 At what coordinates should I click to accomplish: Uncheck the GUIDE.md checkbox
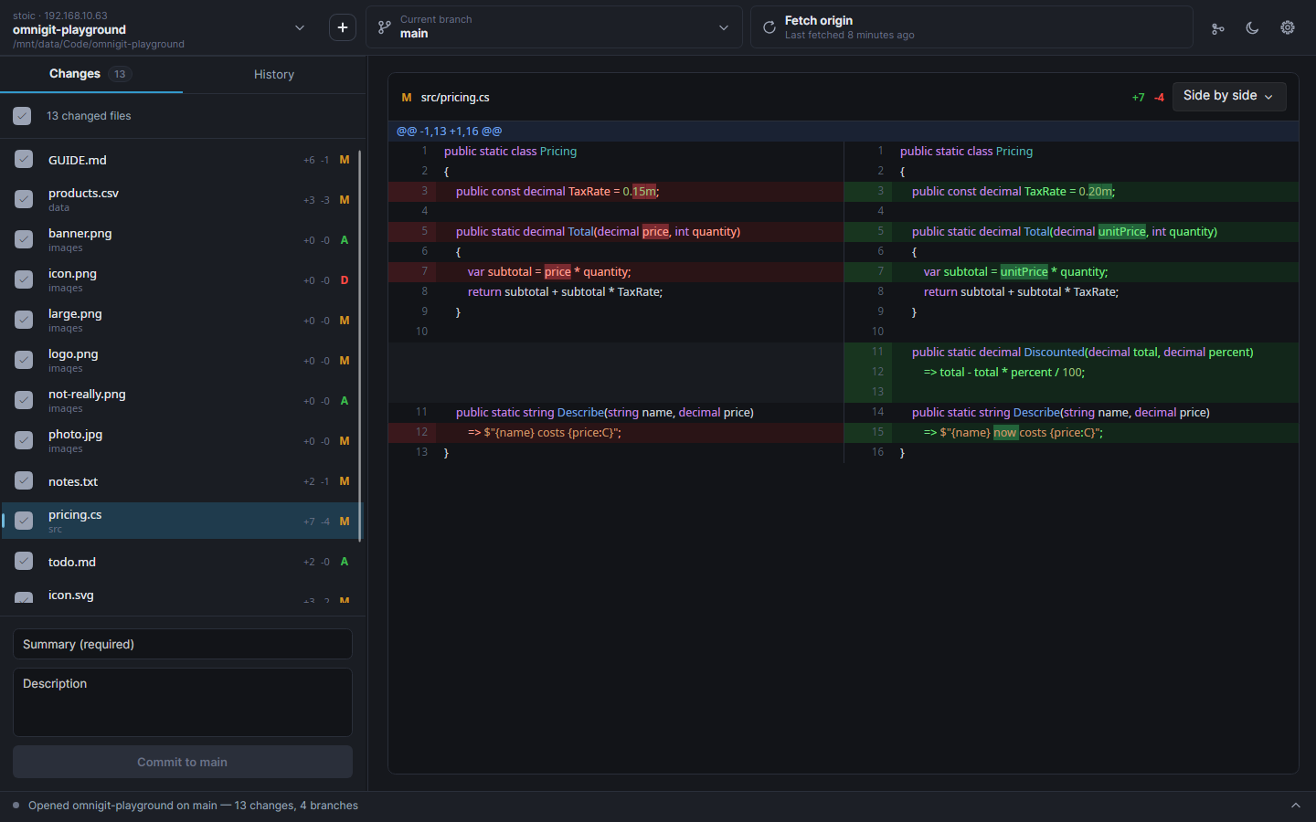pyautogui.click(x=24, y=159)
